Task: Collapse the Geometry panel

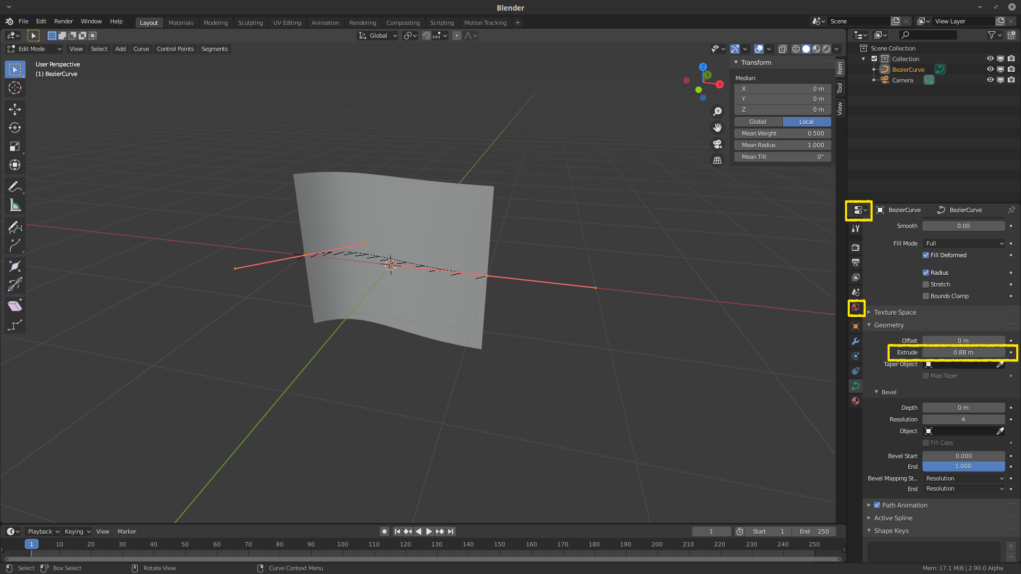Action: (x=889, y=325)
